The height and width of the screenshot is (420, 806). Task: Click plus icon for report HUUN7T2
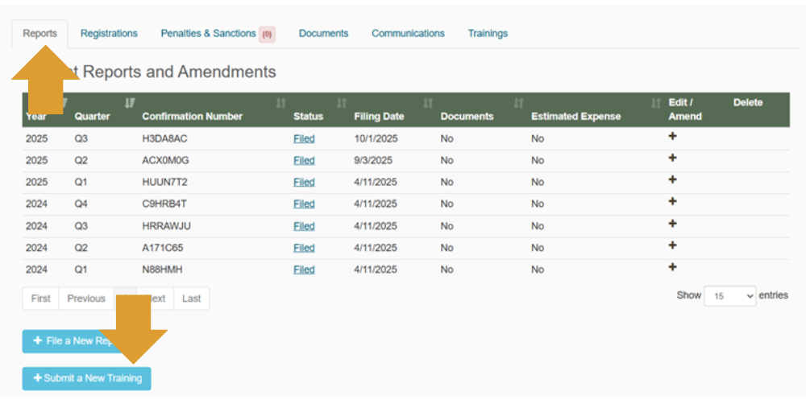(x=672, y=179)
